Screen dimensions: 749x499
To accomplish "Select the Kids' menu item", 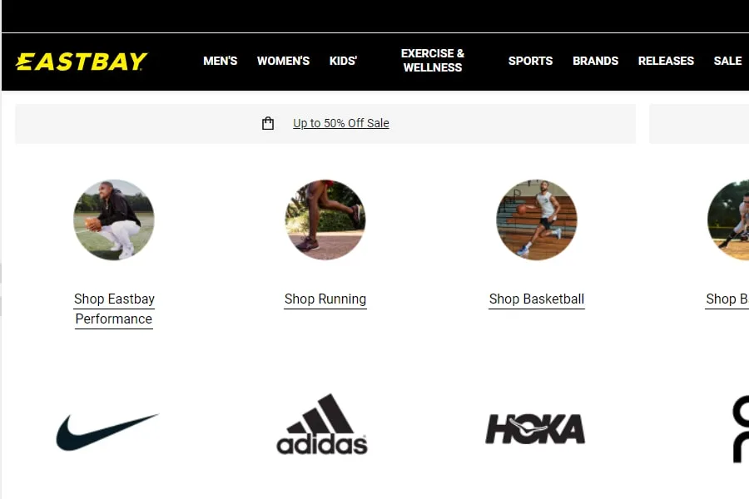I will [x=343, y=61].
